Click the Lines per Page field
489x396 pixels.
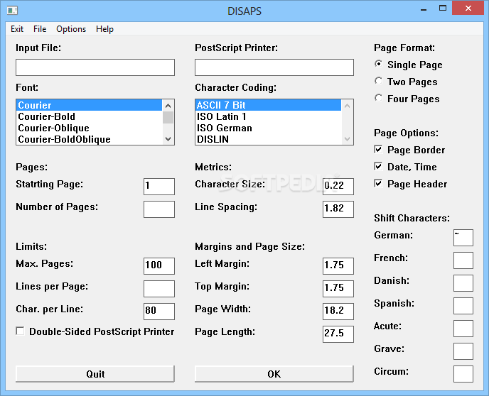(x=159, y=289)
